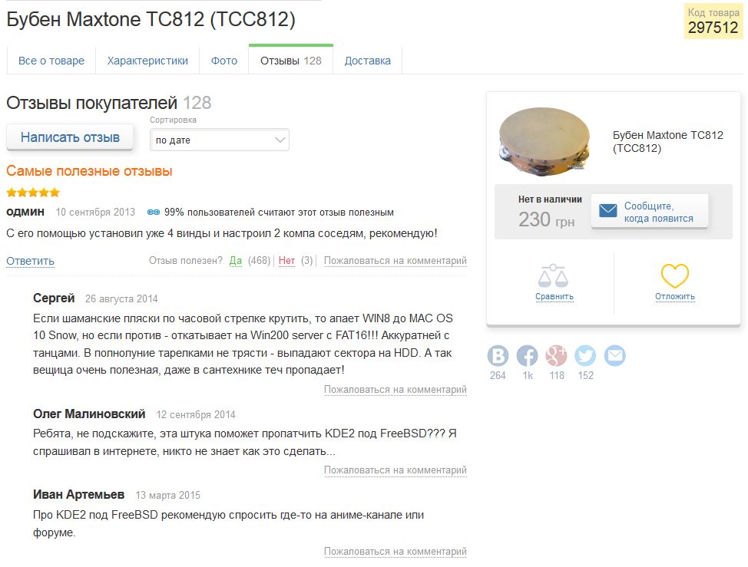The height and width of the screenshot is (567, 748).
Task: Report Иван Артемьев's comment
Action: 396,552
